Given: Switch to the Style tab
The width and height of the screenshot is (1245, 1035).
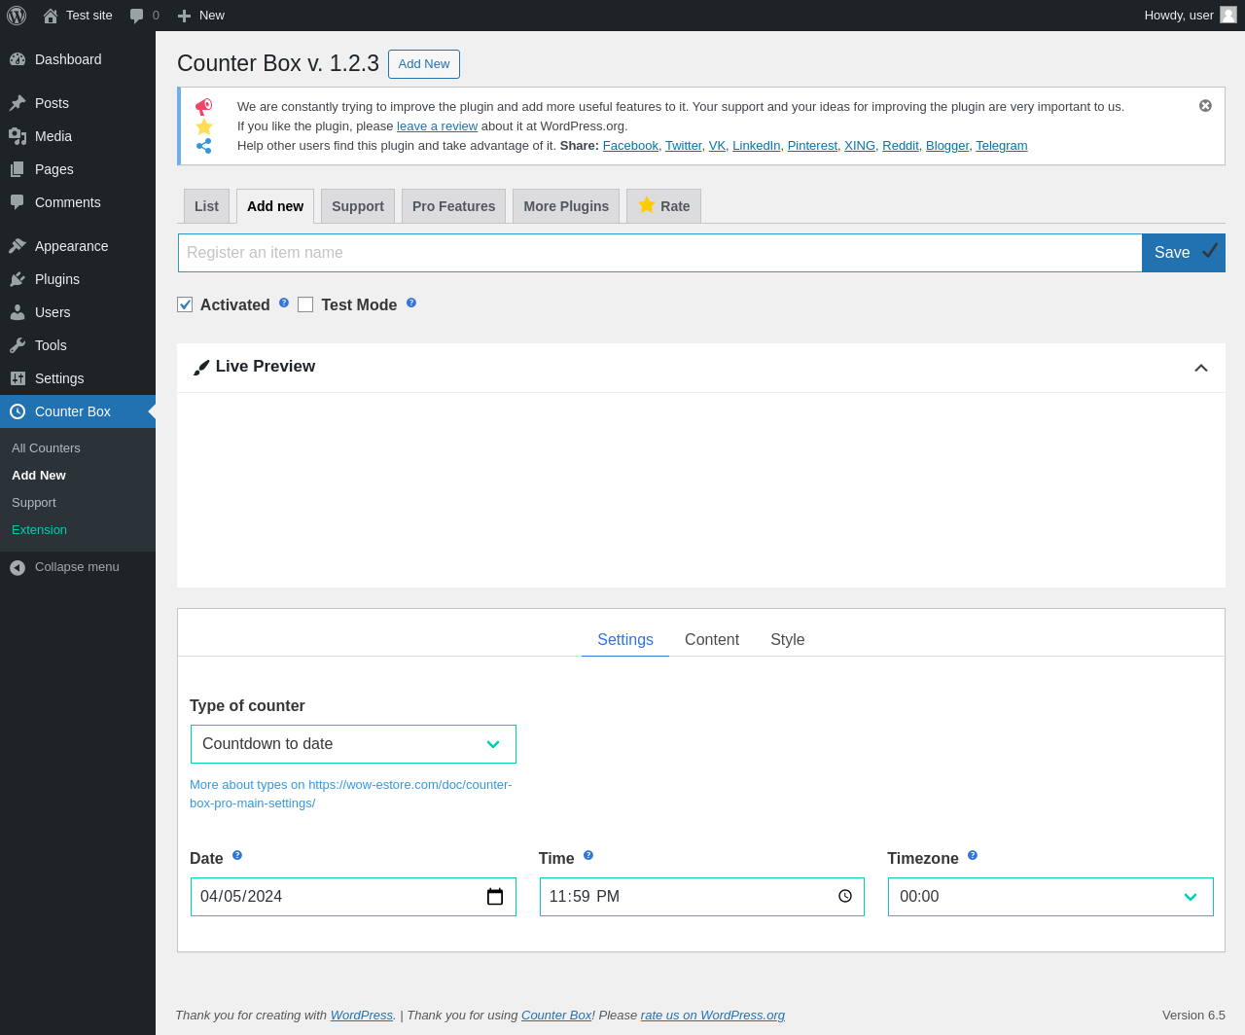Looking at the screenshot, I should pyautogui.click(x=788, y=640).
